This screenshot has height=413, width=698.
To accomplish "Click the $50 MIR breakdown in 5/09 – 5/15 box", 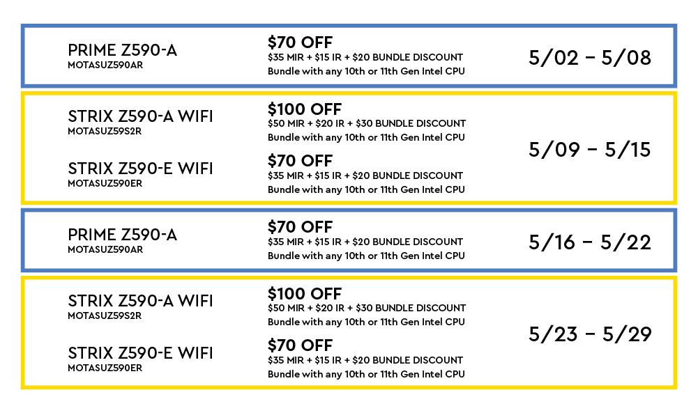I will 367,124.
